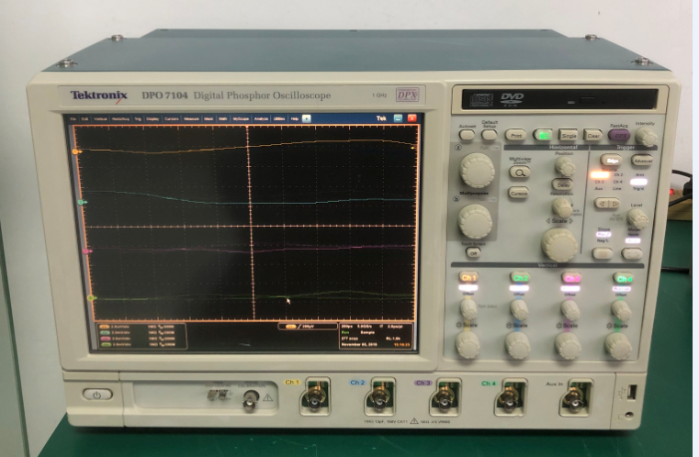Toggle the Ch 3 vertical button
This screenshot has height=457, width=699.
pos(571,278)
